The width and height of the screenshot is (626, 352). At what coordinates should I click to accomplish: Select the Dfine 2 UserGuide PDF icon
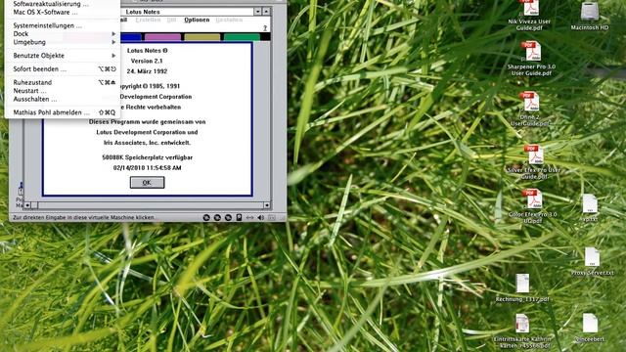click(530, 102)
